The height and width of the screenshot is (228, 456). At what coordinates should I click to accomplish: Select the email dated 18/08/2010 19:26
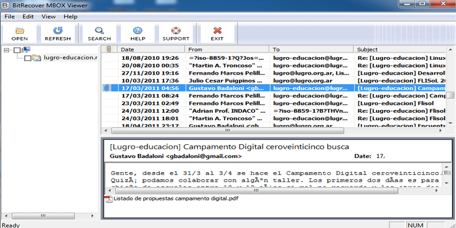tap(274, 58)
